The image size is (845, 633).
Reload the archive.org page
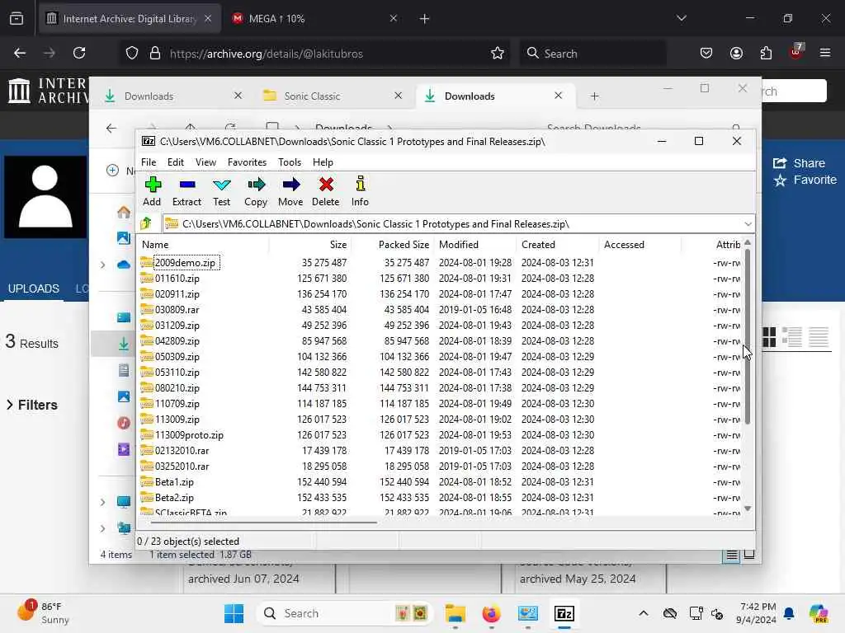(x=79, y=53)
